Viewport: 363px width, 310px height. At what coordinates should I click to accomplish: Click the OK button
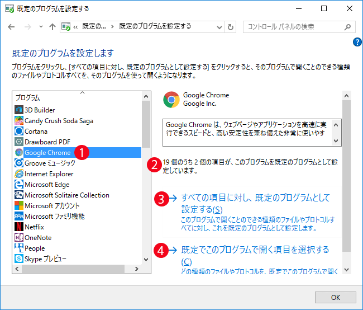[336, 297]
